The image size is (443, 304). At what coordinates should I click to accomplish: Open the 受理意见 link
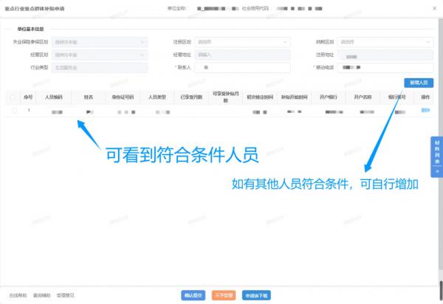[65, 295]
